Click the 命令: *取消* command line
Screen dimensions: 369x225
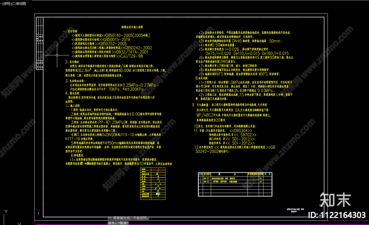[118, 223]
